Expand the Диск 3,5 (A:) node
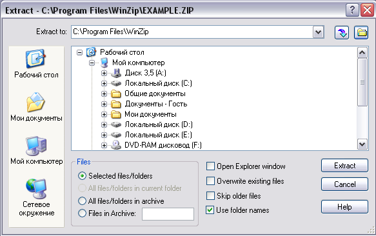The height and width of the screenshot is (236, 376). click(x=104, y=73)
